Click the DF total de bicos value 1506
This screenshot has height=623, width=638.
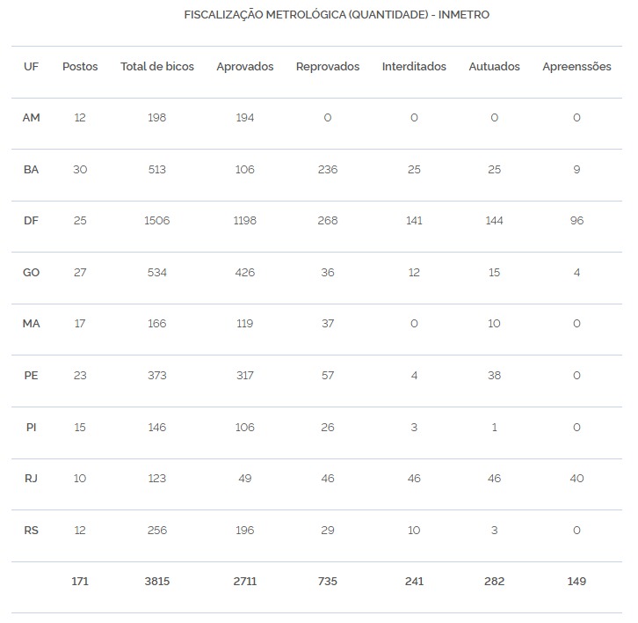[x=157, y=221]
